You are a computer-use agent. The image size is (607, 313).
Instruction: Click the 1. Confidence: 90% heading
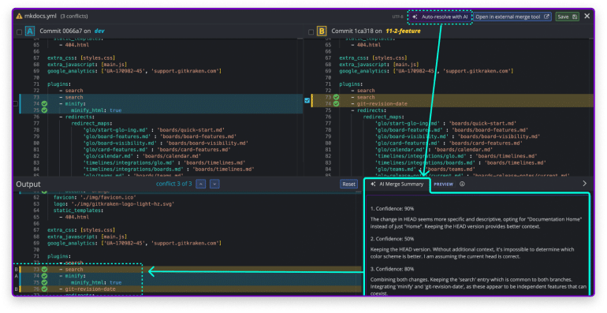(392, 209)
